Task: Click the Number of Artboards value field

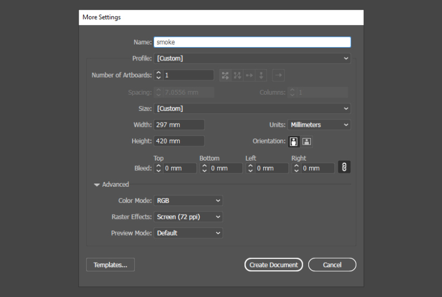Action: tap(188, 75)
